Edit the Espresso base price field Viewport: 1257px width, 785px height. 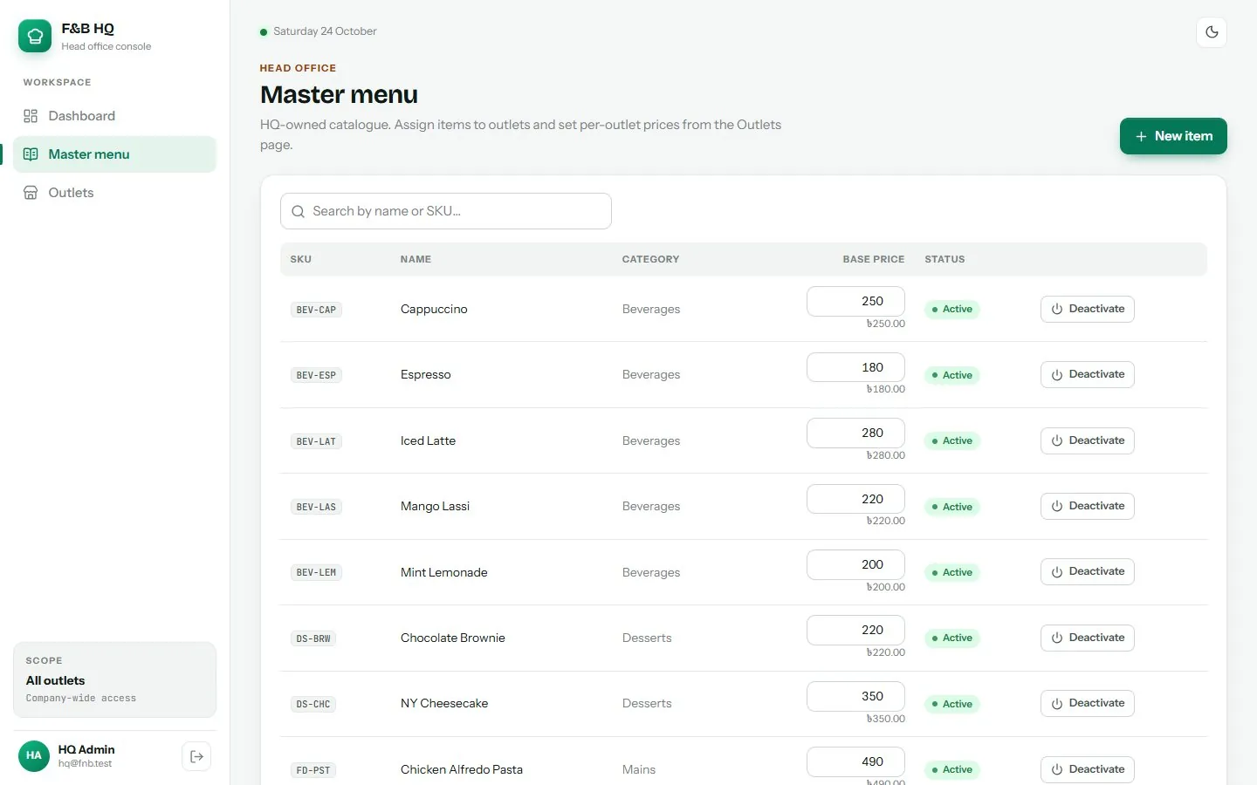point(855,367)
